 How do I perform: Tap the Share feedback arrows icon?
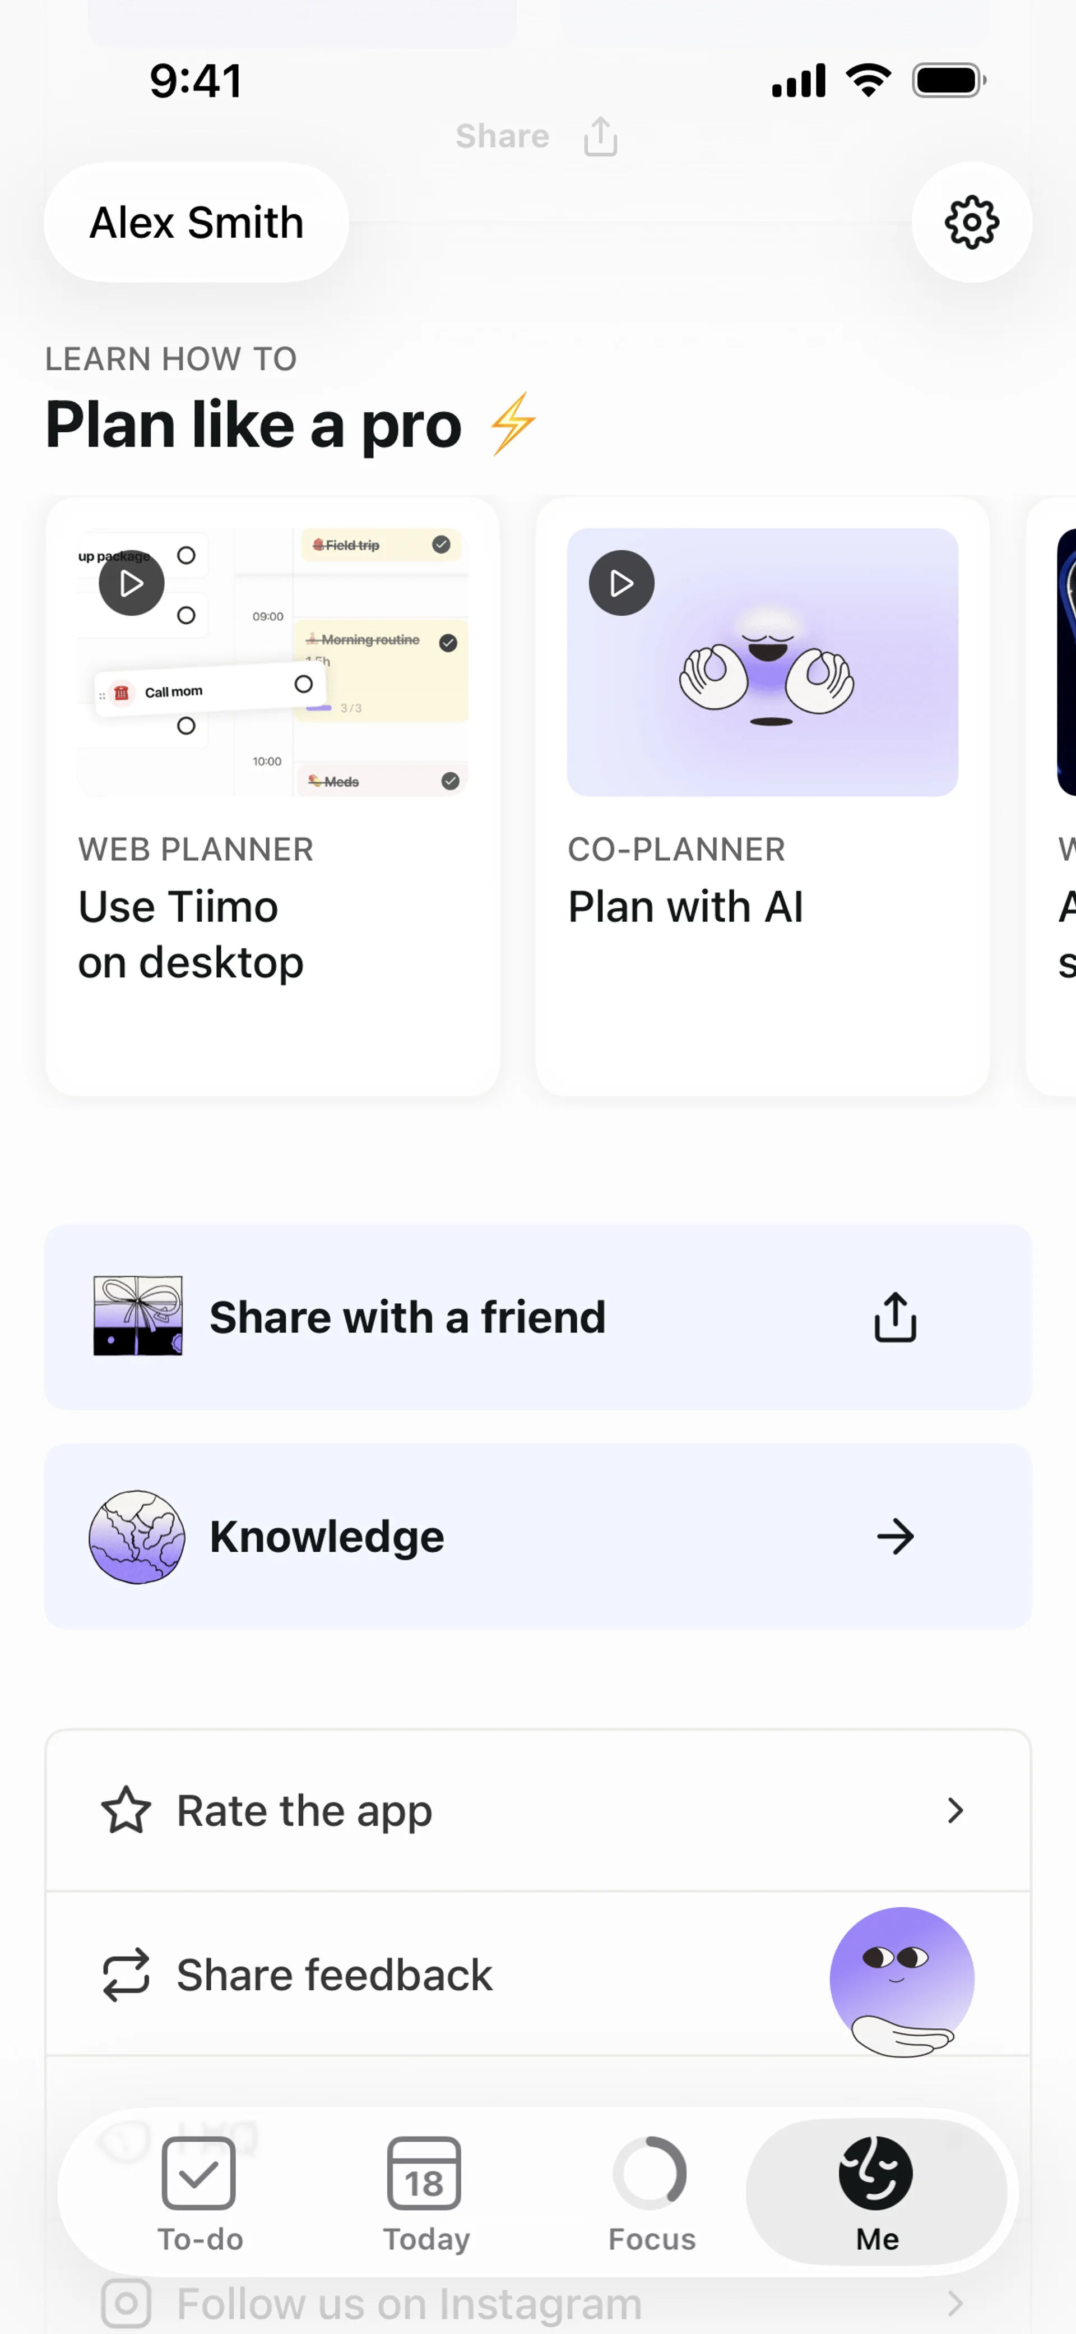pyautogui.click(x=126, y=1975)
